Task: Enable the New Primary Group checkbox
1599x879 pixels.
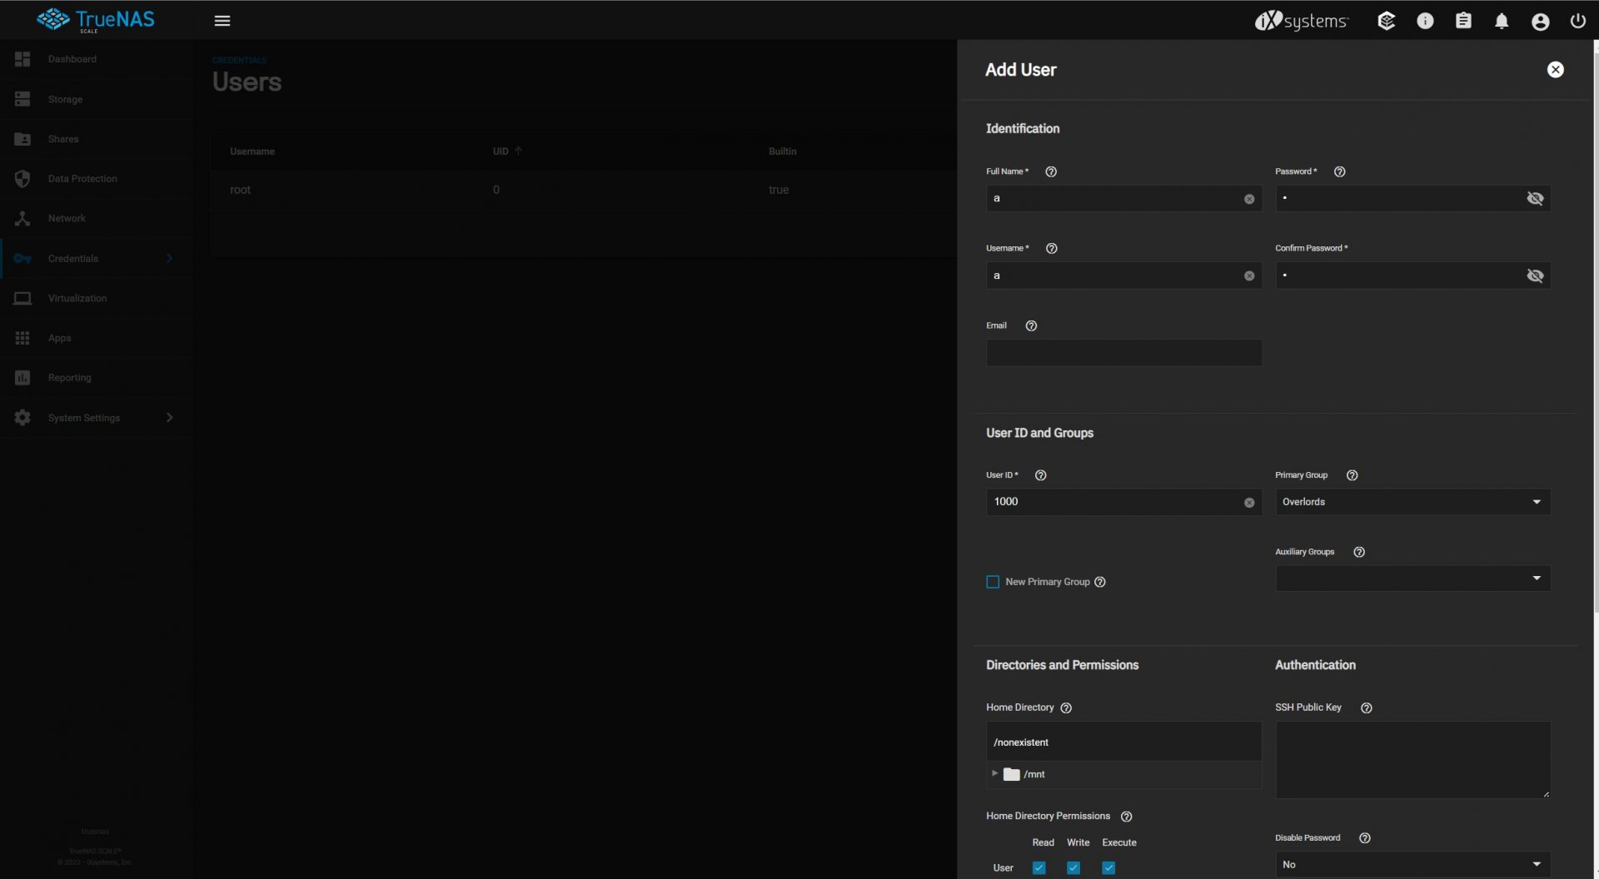Action: tap(993, 582)
